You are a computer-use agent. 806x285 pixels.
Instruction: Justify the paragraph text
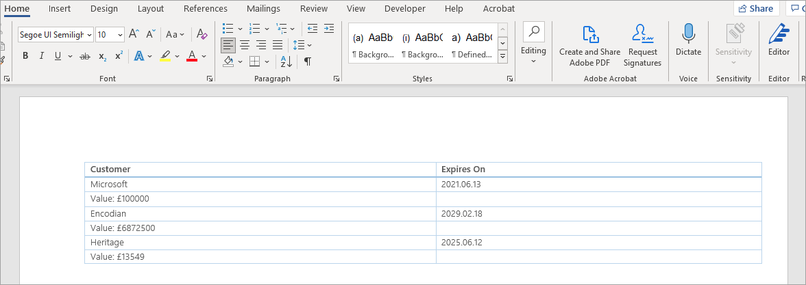click(x=278, y=45)
